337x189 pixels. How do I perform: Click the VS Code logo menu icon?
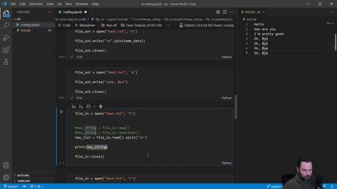coord(5,4)
